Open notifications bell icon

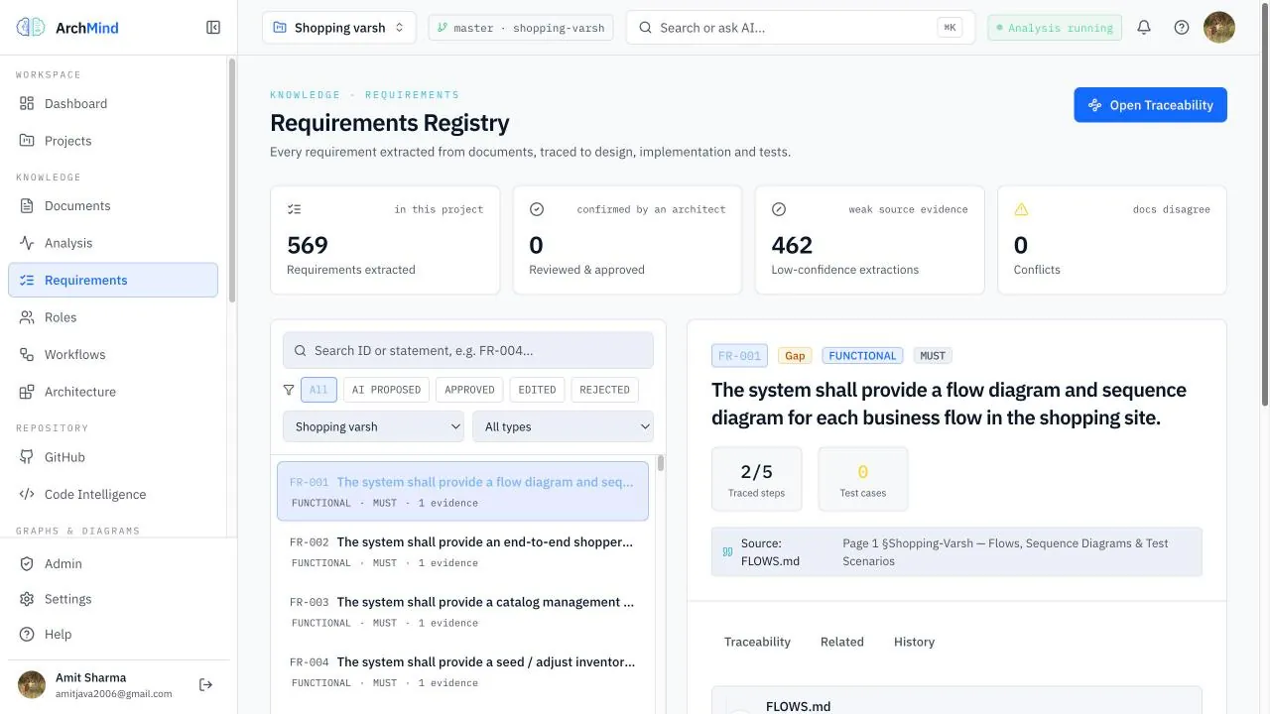[1144, 28]
